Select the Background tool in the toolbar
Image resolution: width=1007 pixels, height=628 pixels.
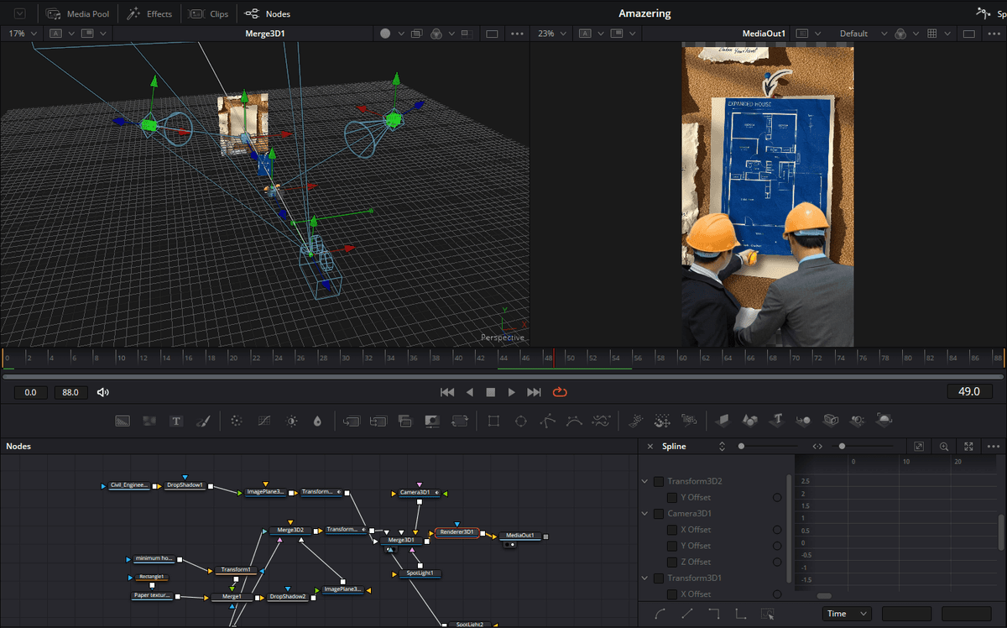click(x=123, y=421)
